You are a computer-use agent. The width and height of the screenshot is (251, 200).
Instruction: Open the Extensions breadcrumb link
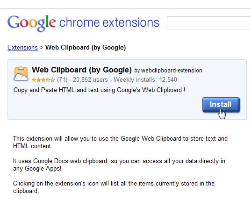[22, 47]
